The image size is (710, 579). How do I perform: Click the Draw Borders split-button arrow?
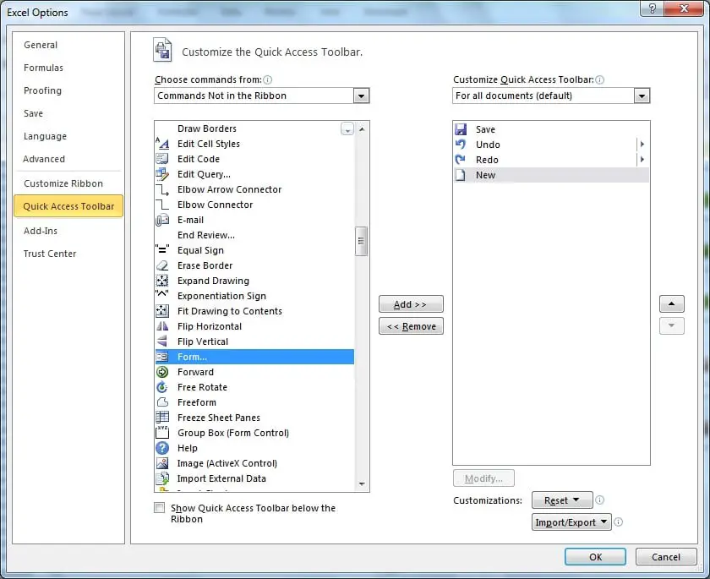point(347,129)
